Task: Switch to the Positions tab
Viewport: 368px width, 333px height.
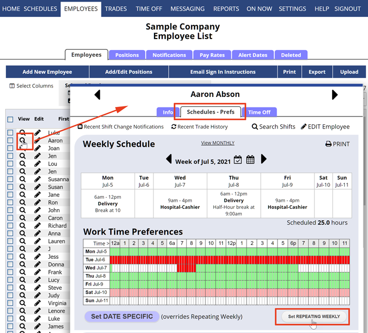Action: 127,55
